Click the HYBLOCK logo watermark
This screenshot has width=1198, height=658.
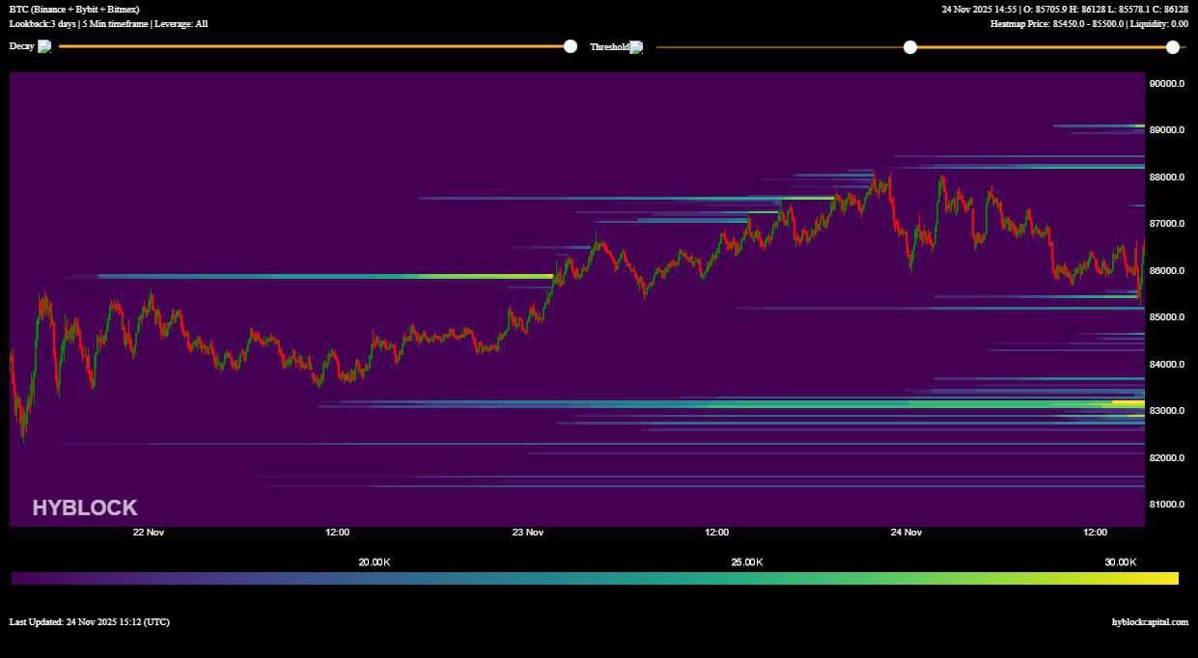coord(84,507)
